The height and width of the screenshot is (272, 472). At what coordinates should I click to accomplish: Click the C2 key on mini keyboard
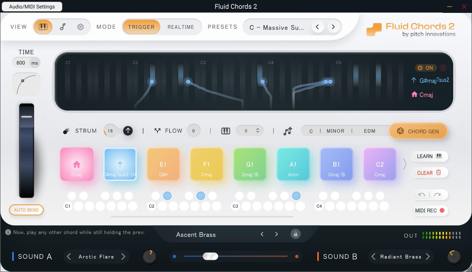[x=152, y=206]
